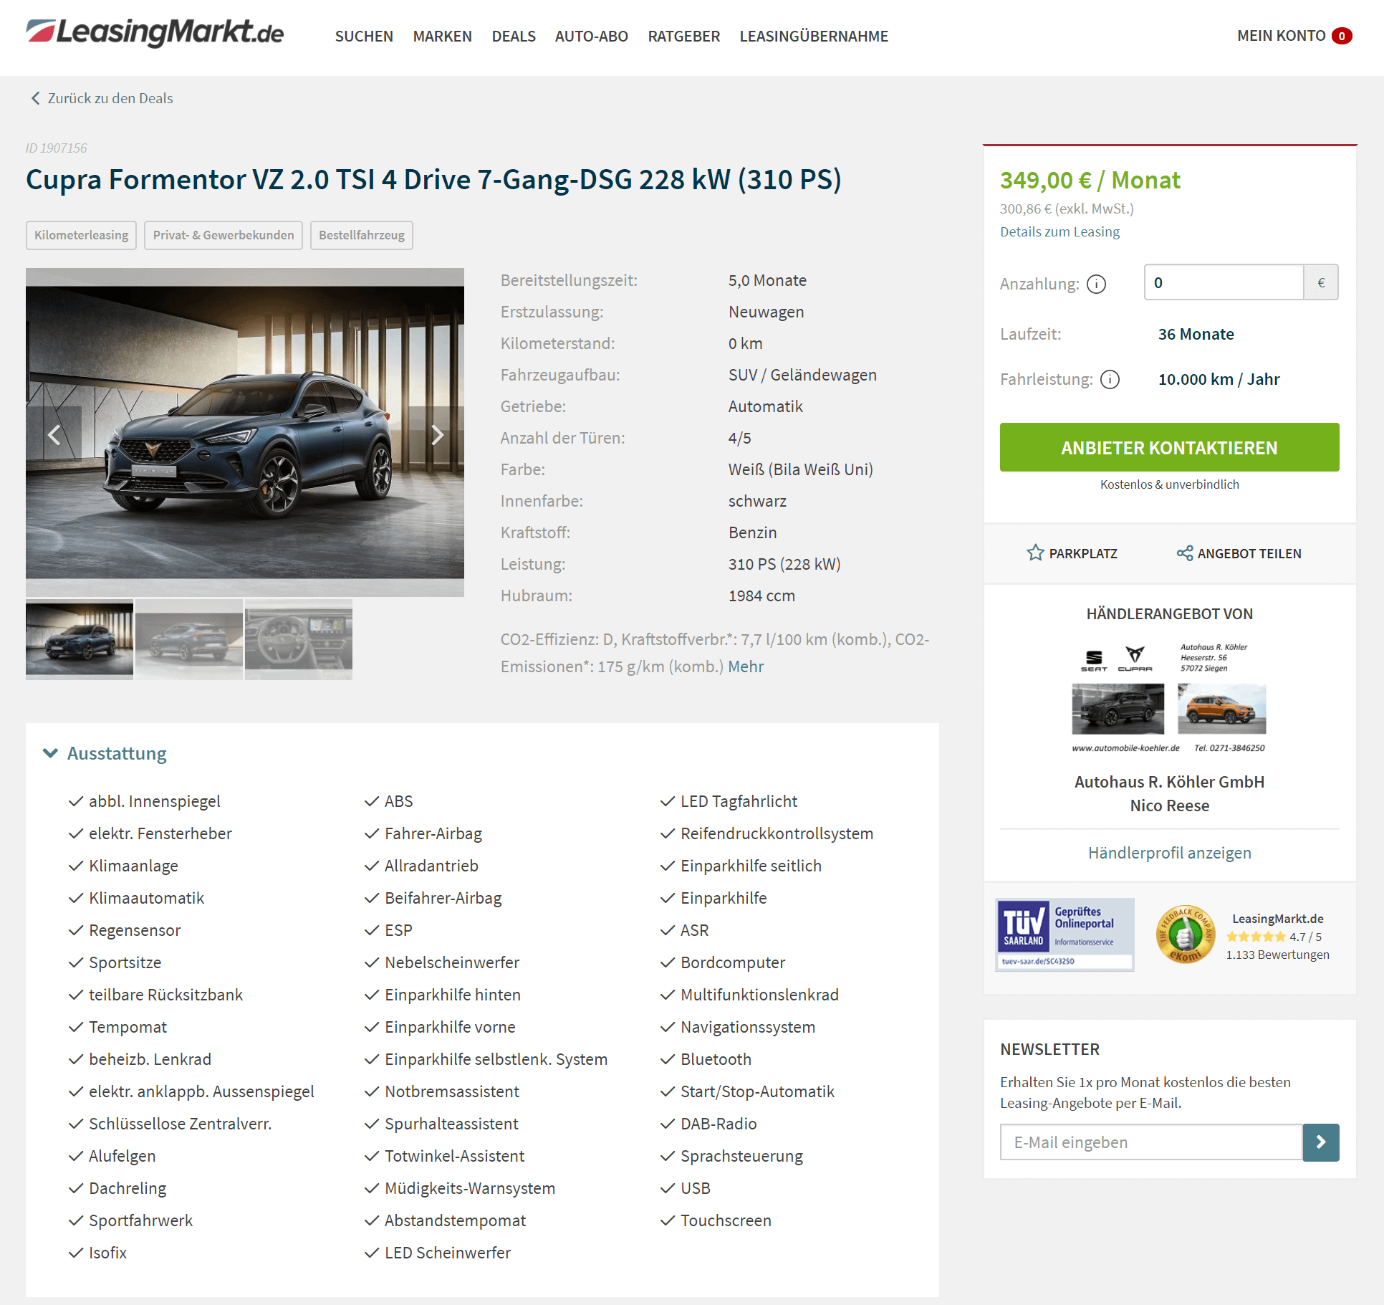Click the Anzahlung amount input field
1384x1305 pixels.
pos(1224,282)
